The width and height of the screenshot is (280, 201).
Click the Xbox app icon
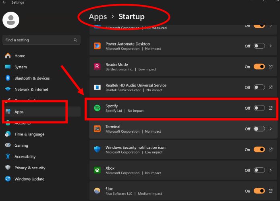(x=97, y=170)
